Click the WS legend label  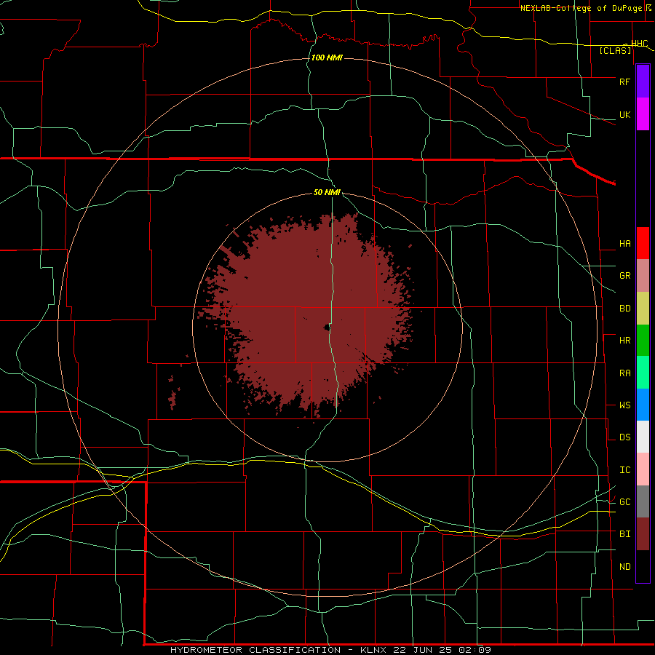pos(624,405)
